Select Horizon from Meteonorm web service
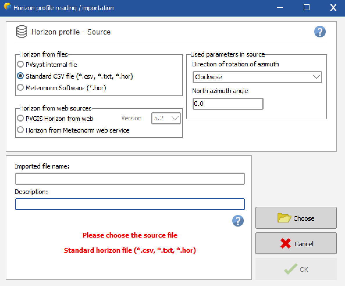 (x=20, y=130)
